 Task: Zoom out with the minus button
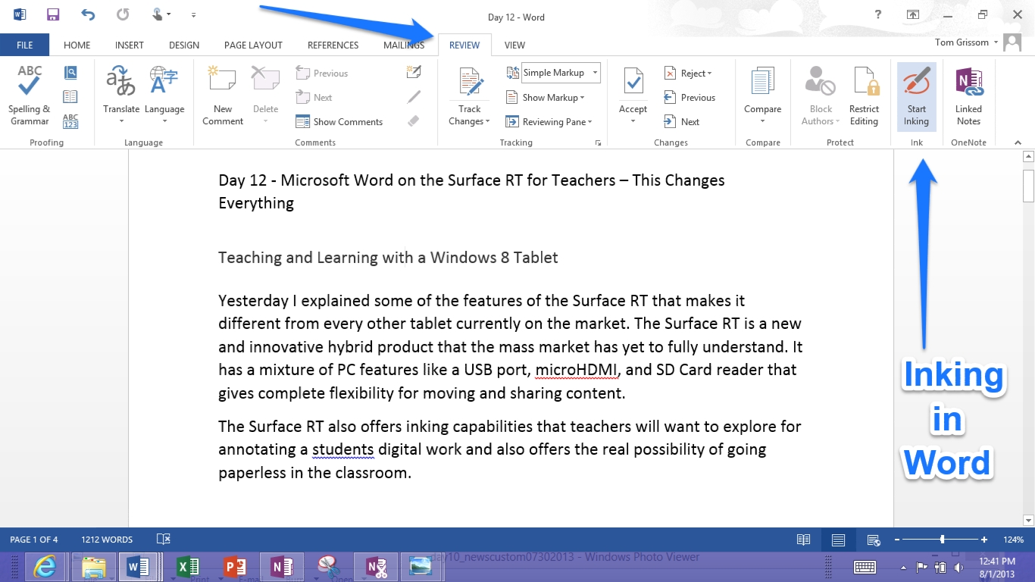click(x=896, y=540)
